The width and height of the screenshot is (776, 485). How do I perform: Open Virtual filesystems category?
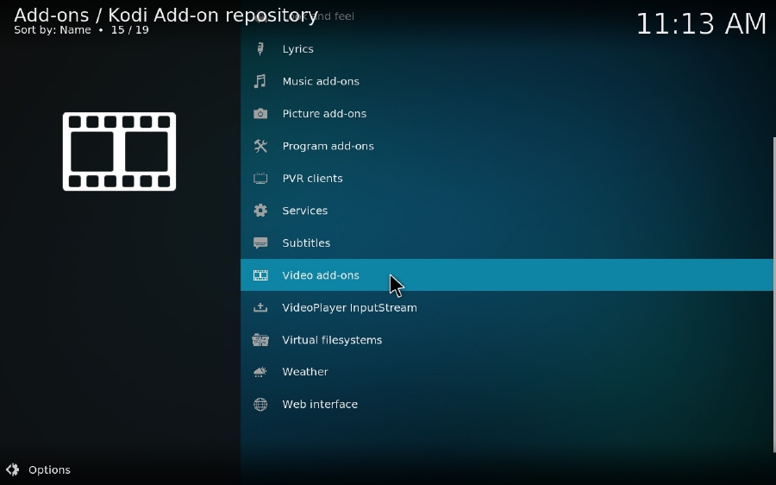click(x=507, y=340)
